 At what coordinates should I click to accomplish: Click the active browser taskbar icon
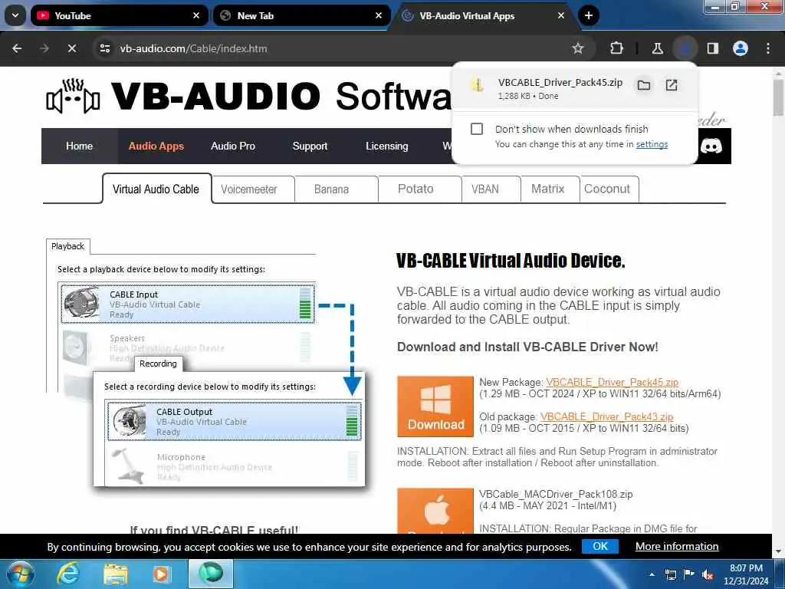point(210,574)
